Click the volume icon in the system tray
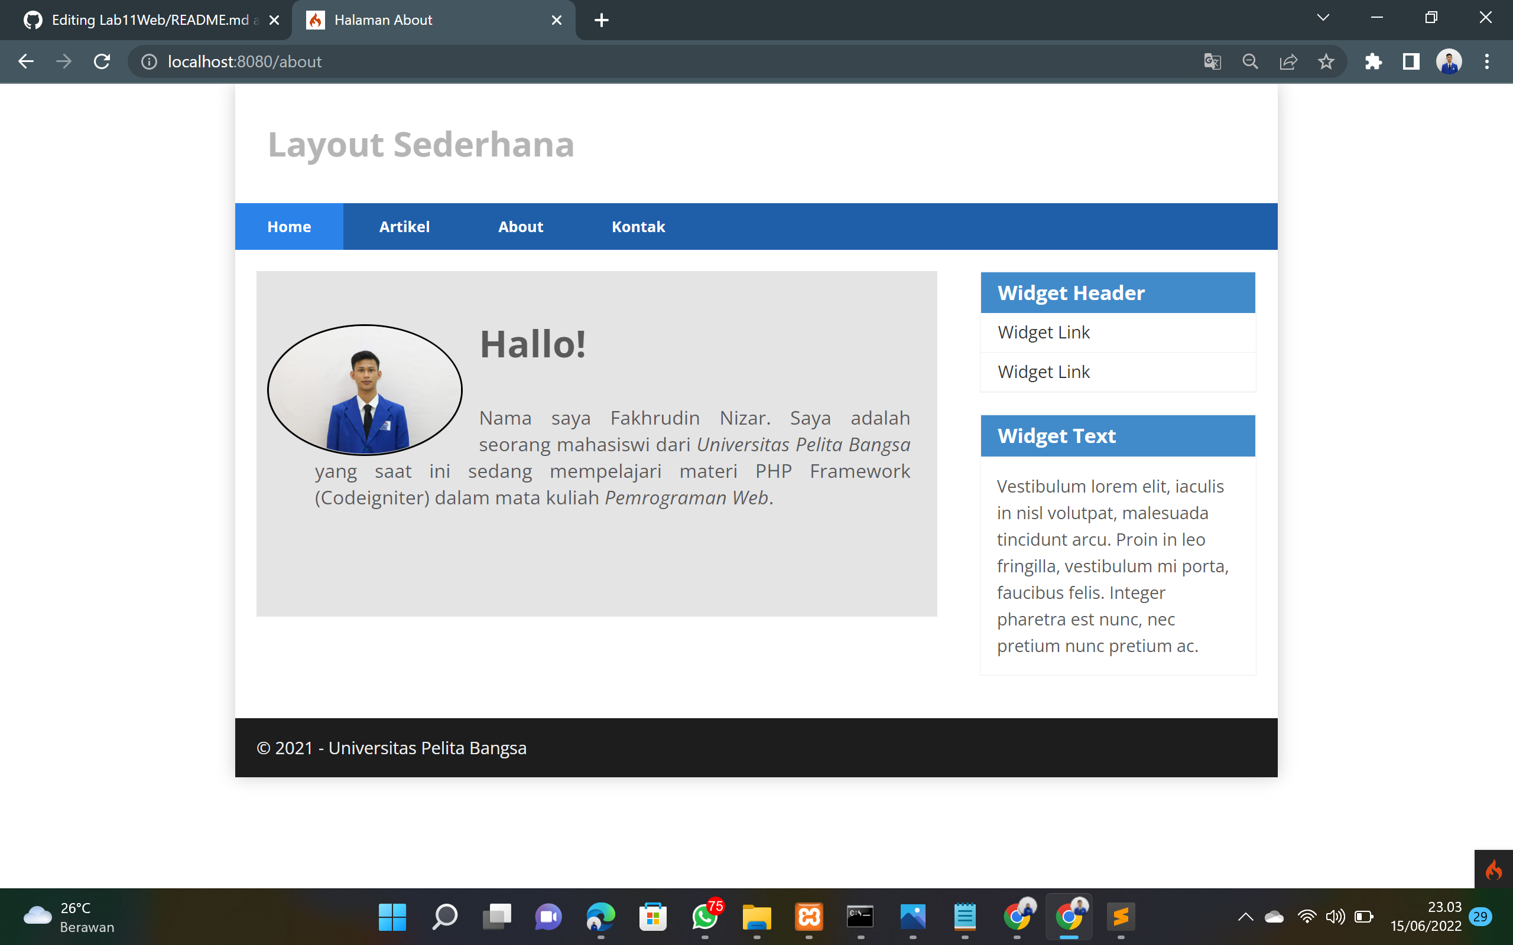Screen dimensions: 1513x945 click(x=1335, y=916)
